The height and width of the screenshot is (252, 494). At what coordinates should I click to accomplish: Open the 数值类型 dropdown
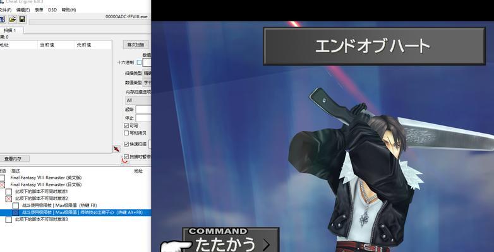click(147, 83)
